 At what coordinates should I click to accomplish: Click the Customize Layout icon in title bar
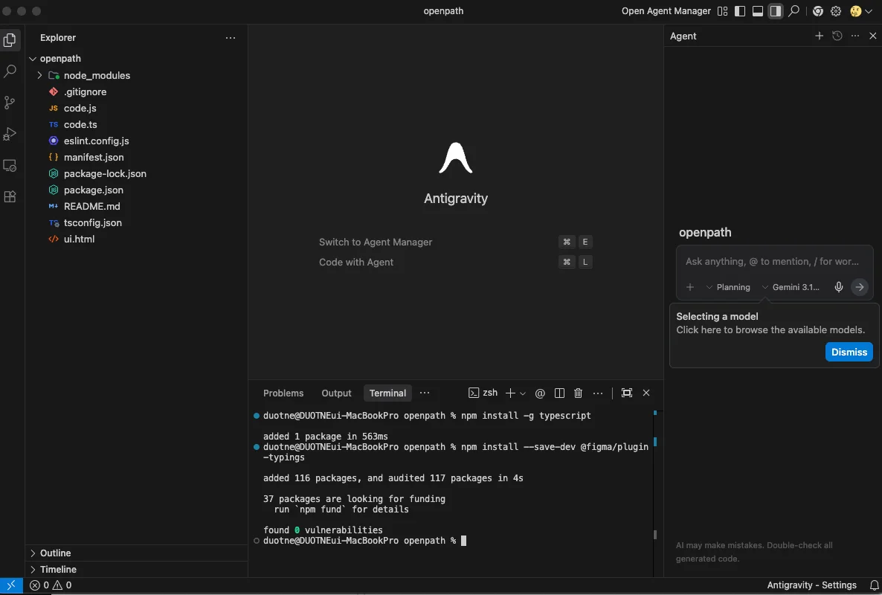pos(722,11)
